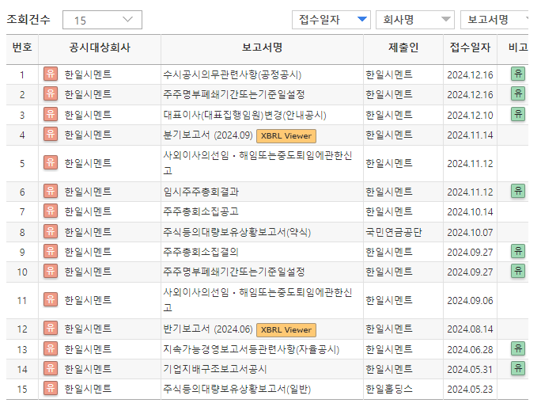Image resolution: width=541 pixels, height=407 pixels.
Task: Click the red 유 icon in row 14
Action: point(51,369)
